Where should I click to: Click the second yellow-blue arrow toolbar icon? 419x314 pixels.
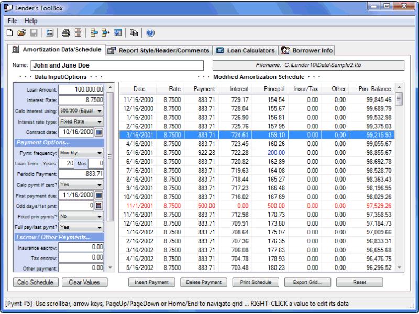pyautogui.click(x=106, y=33)
